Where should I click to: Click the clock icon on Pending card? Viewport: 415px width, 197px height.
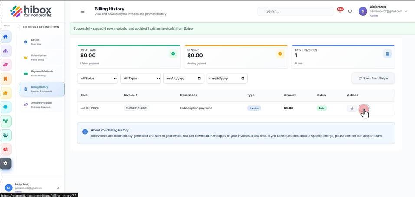point(280,53)
